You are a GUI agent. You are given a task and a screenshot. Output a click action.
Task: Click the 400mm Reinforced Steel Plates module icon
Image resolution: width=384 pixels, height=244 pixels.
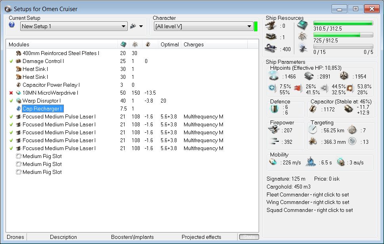coord(18,53)
